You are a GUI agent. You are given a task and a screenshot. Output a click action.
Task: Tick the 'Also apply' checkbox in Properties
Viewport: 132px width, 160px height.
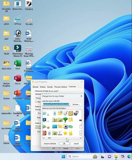pyautogui.click(x=36, y=102)
